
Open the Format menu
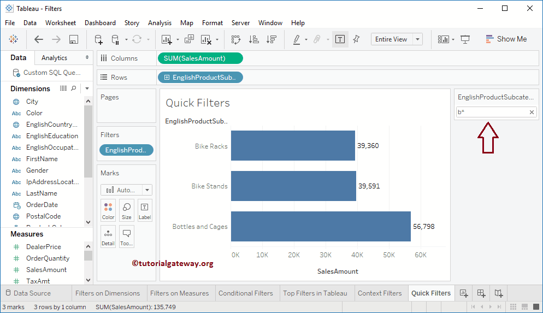pyautogui.click(x=213, y=23)
